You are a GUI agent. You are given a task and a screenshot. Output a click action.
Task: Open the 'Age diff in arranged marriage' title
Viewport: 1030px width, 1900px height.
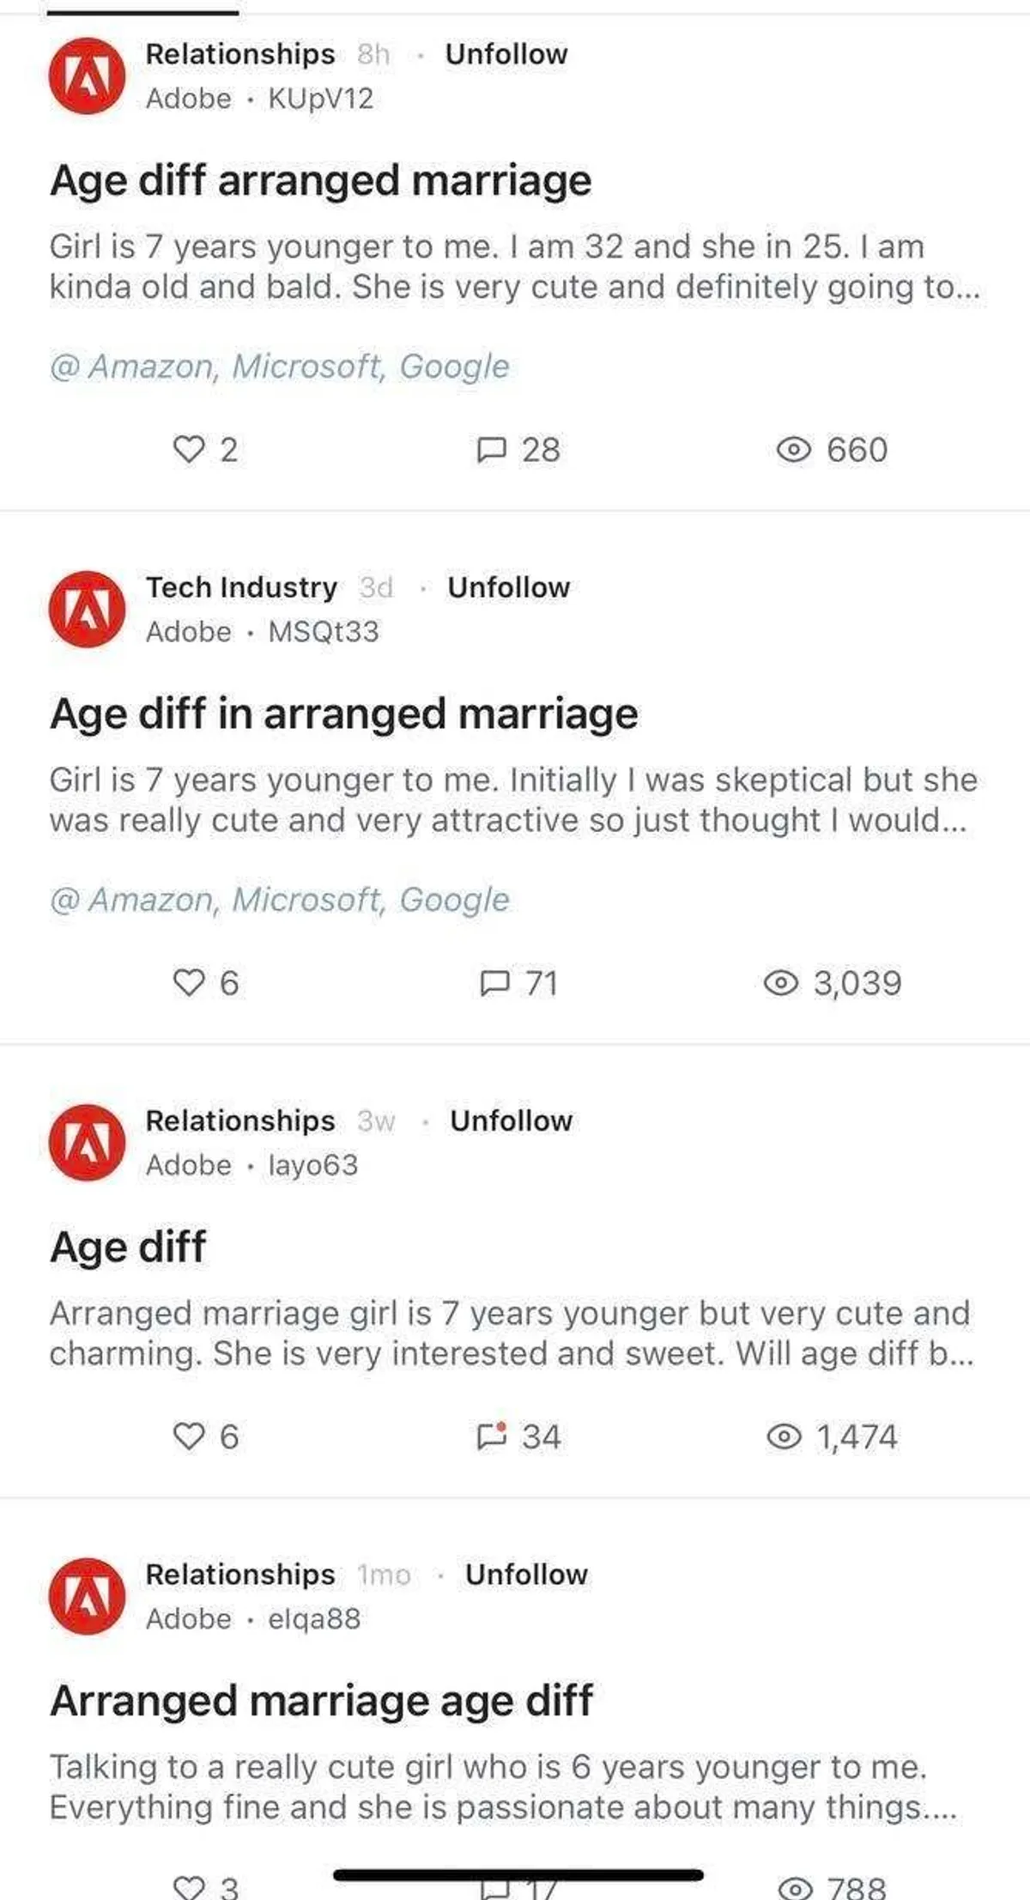(343, 713)
